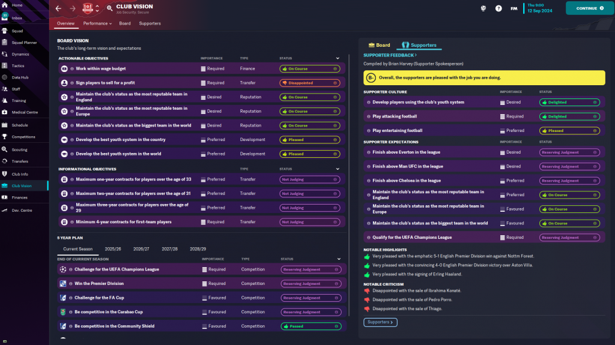Open the Data Hub from sidebar
The height and width of the screenshot is (345, 615).
(20, 77)
